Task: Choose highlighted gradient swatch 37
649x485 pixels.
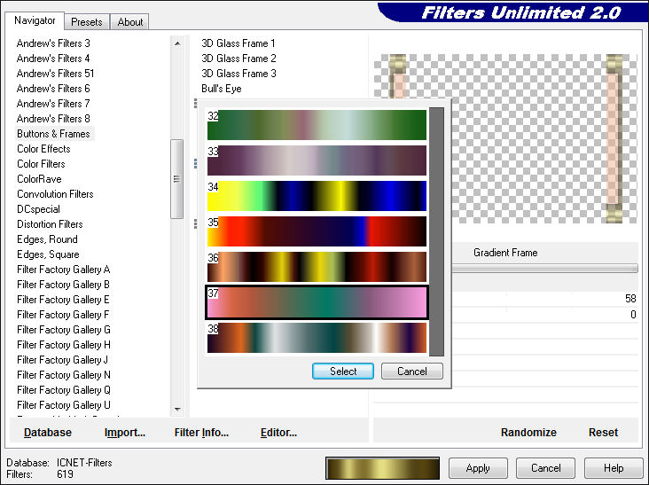Action: tap(317, 302)
